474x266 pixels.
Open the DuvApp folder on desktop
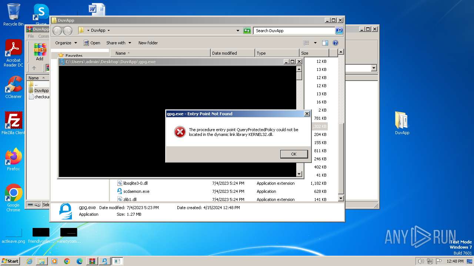402,123
